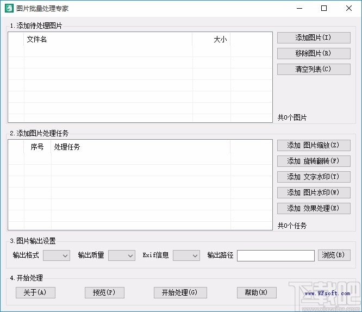This screenshot has height=312, width=362.
Task: Click the app icon in the title bar
Action: tap(9, 8)
